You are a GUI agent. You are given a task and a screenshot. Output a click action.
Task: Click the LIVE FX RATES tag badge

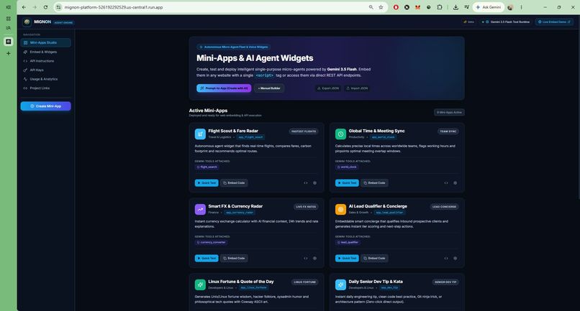pos(306,206)
